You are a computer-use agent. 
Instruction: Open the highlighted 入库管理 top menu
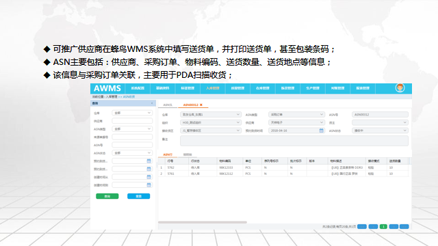(213, 88)
